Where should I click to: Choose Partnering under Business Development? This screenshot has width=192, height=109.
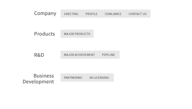click(x=73, y=78)
